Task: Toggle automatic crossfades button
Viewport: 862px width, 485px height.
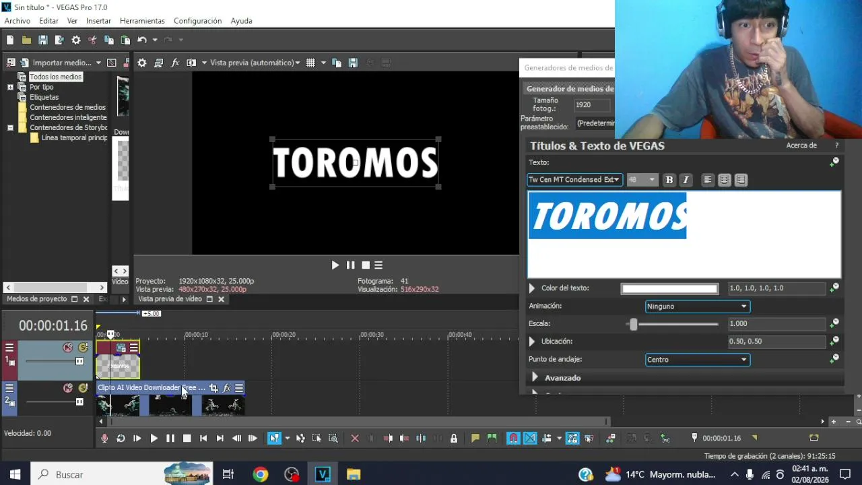Action: [530, 439]
